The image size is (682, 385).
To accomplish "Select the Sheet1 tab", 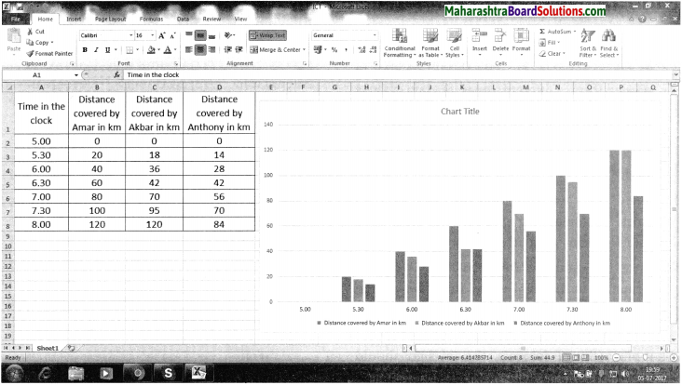I will tap(48, 348).
